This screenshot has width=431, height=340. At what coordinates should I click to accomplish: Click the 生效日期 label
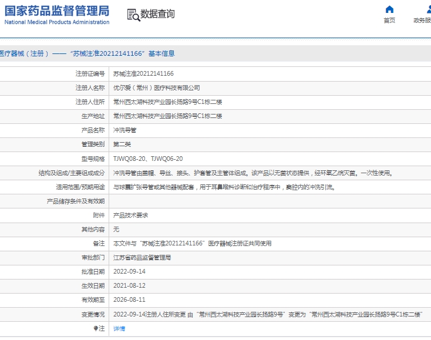click(93, 286)
